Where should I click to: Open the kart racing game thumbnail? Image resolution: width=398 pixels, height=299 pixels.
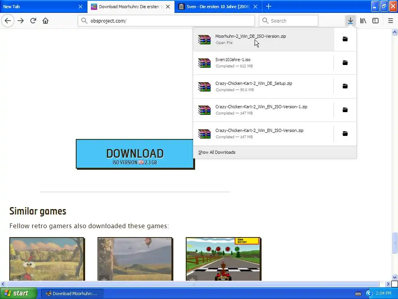point(223,259)
